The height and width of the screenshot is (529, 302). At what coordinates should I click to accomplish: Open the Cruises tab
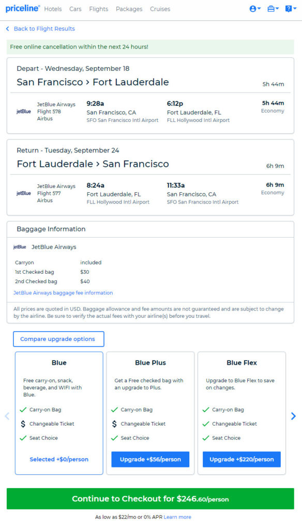pos(160,9)
